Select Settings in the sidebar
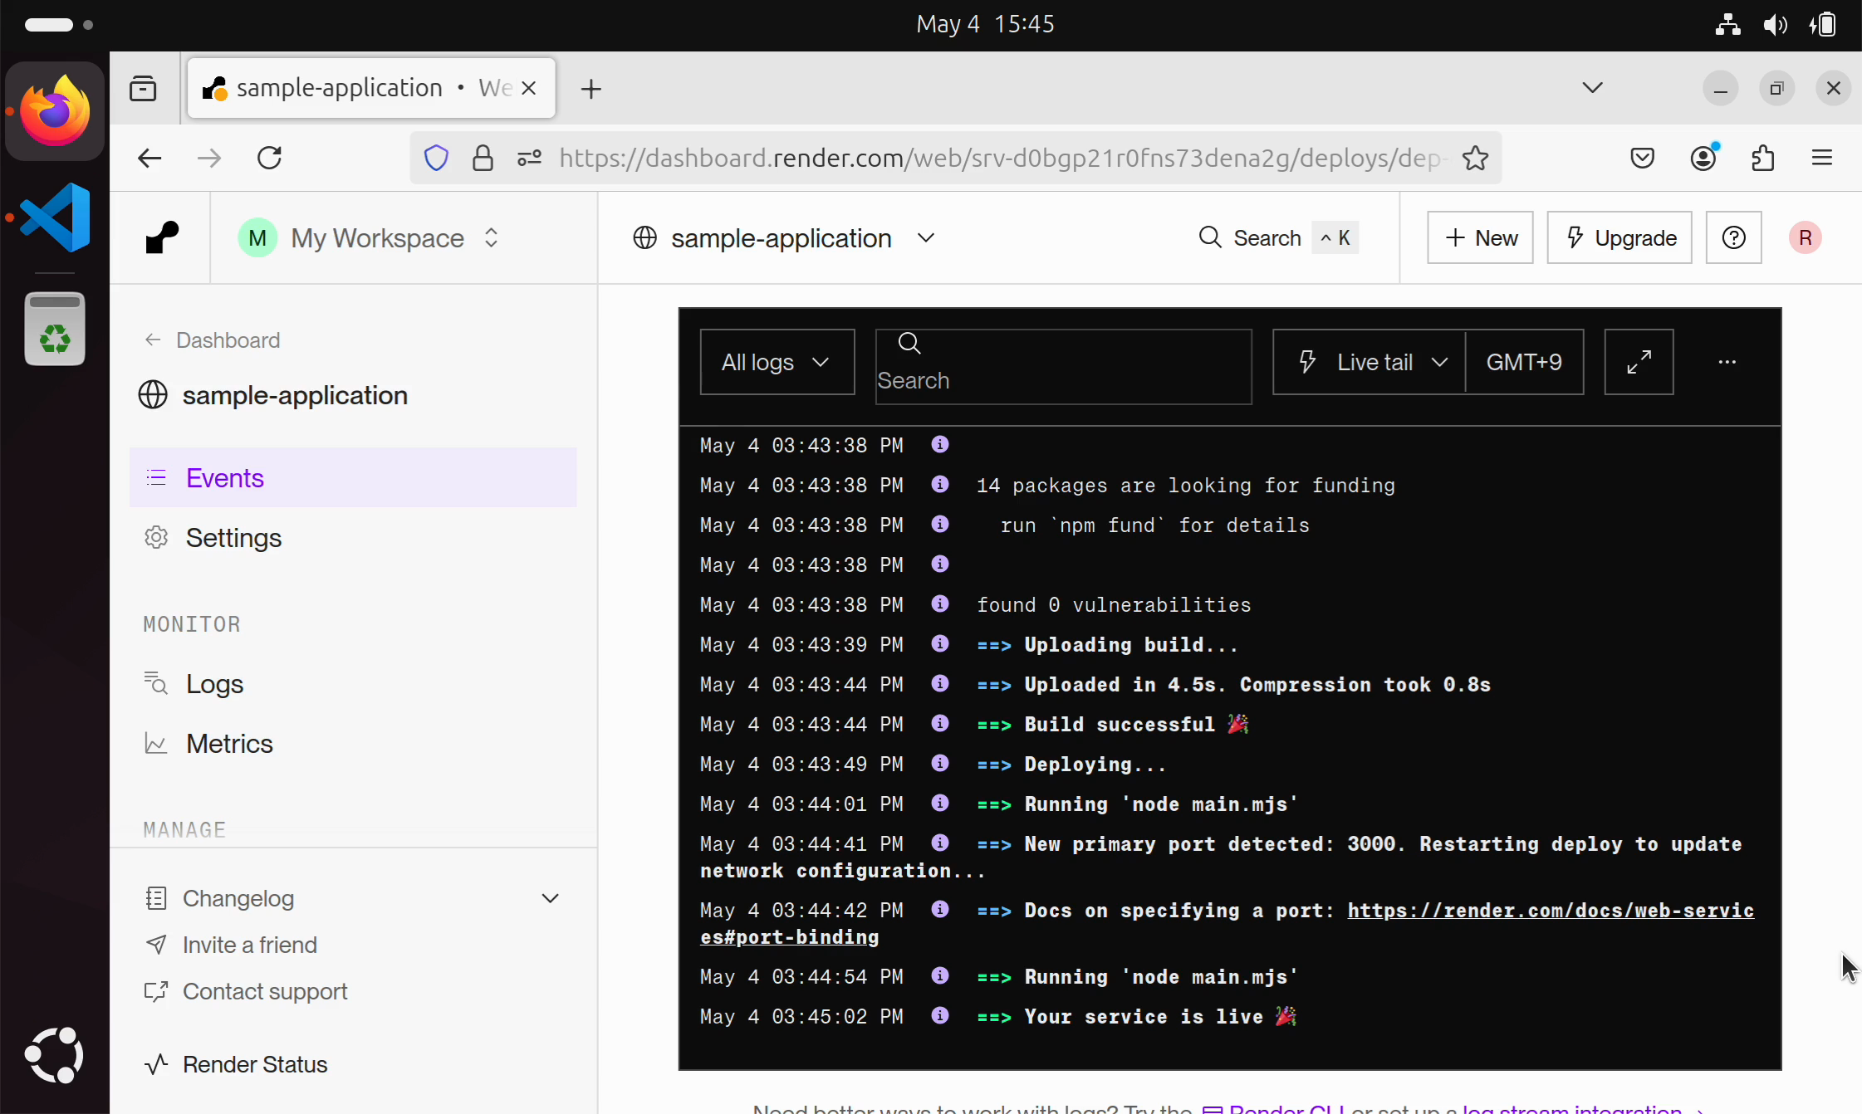The width and height of the screenshot is (1862, 1114). pos(233,538)
